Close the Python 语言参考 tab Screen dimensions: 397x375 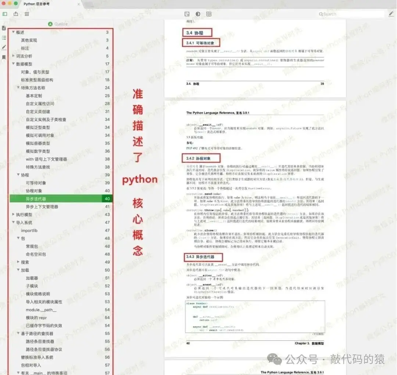79,4
